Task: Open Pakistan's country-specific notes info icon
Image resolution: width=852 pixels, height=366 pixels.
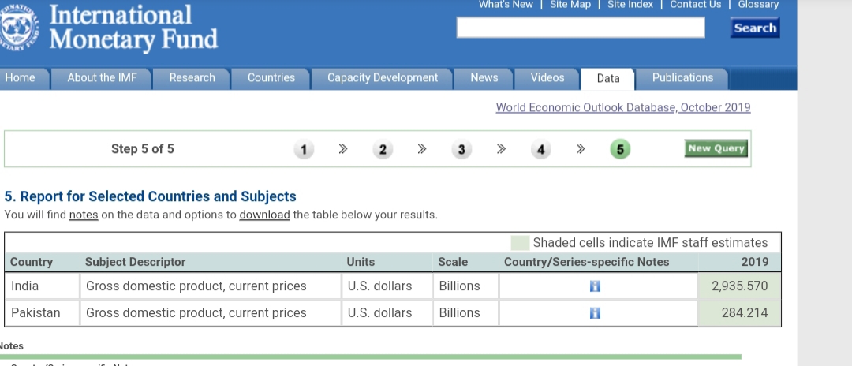Action: coord(595,313)
